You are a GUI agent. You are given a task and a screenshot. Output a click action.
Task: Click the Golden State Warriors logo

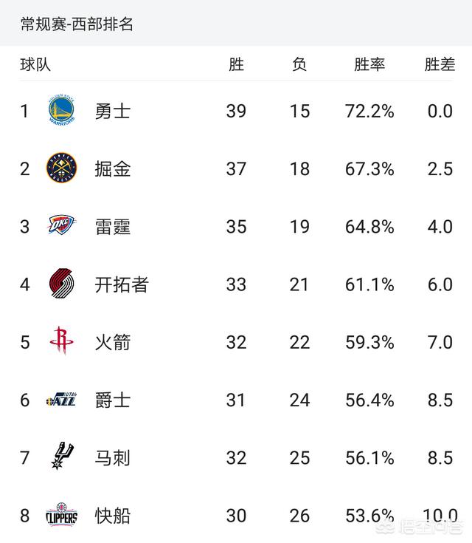pos(61,111)
